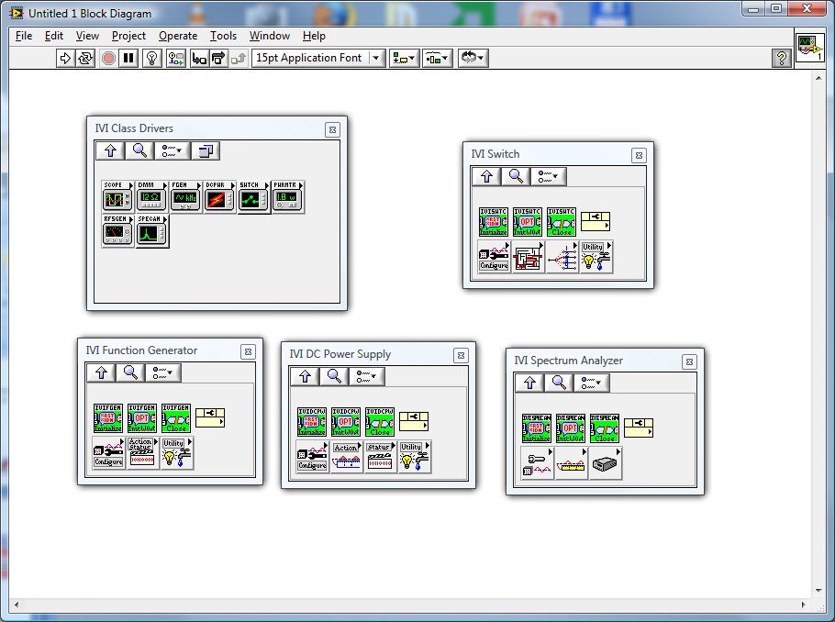Open the SWTCH subpalette icon
This screenshot has width=835, height=622.
tap(253, 196)
